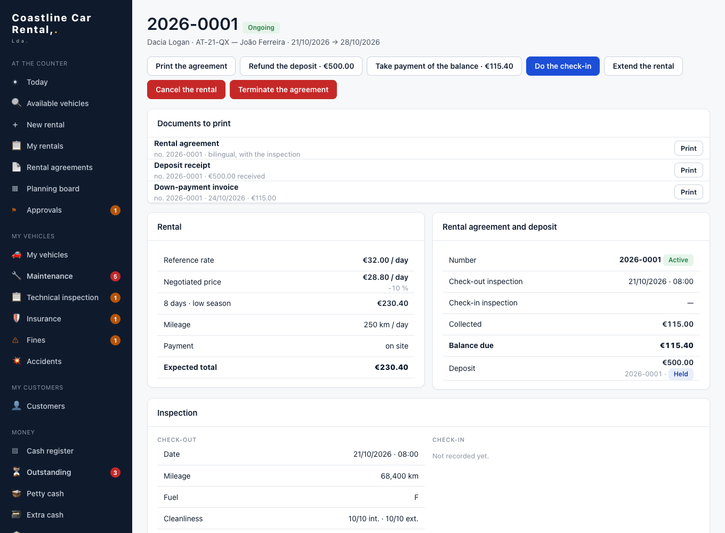Viewport: 725px width, 533px height.
Task: Click Terminate the agreement
Action: [283, 90]
